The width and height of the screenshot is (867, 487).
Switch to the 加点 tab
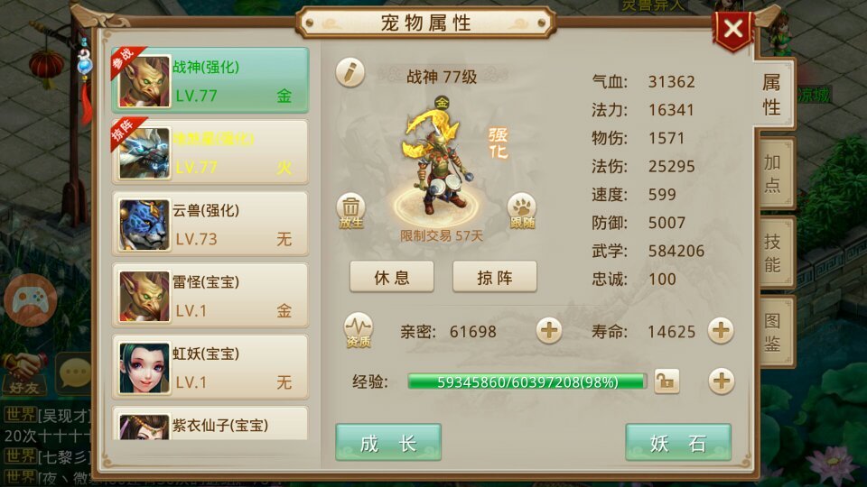pyautogui.click(x=774, y=173)
